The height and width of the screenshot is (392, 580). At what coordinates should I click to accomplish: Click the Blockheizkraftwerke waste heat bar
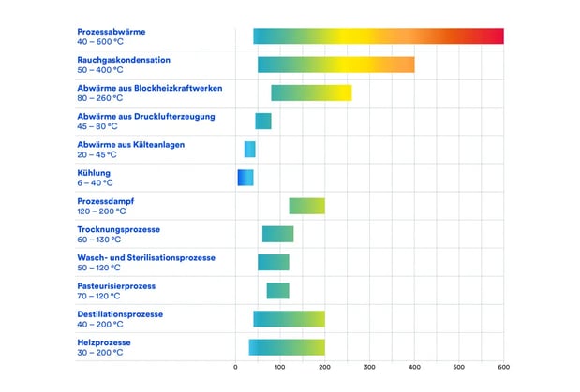tap(311, 93)
